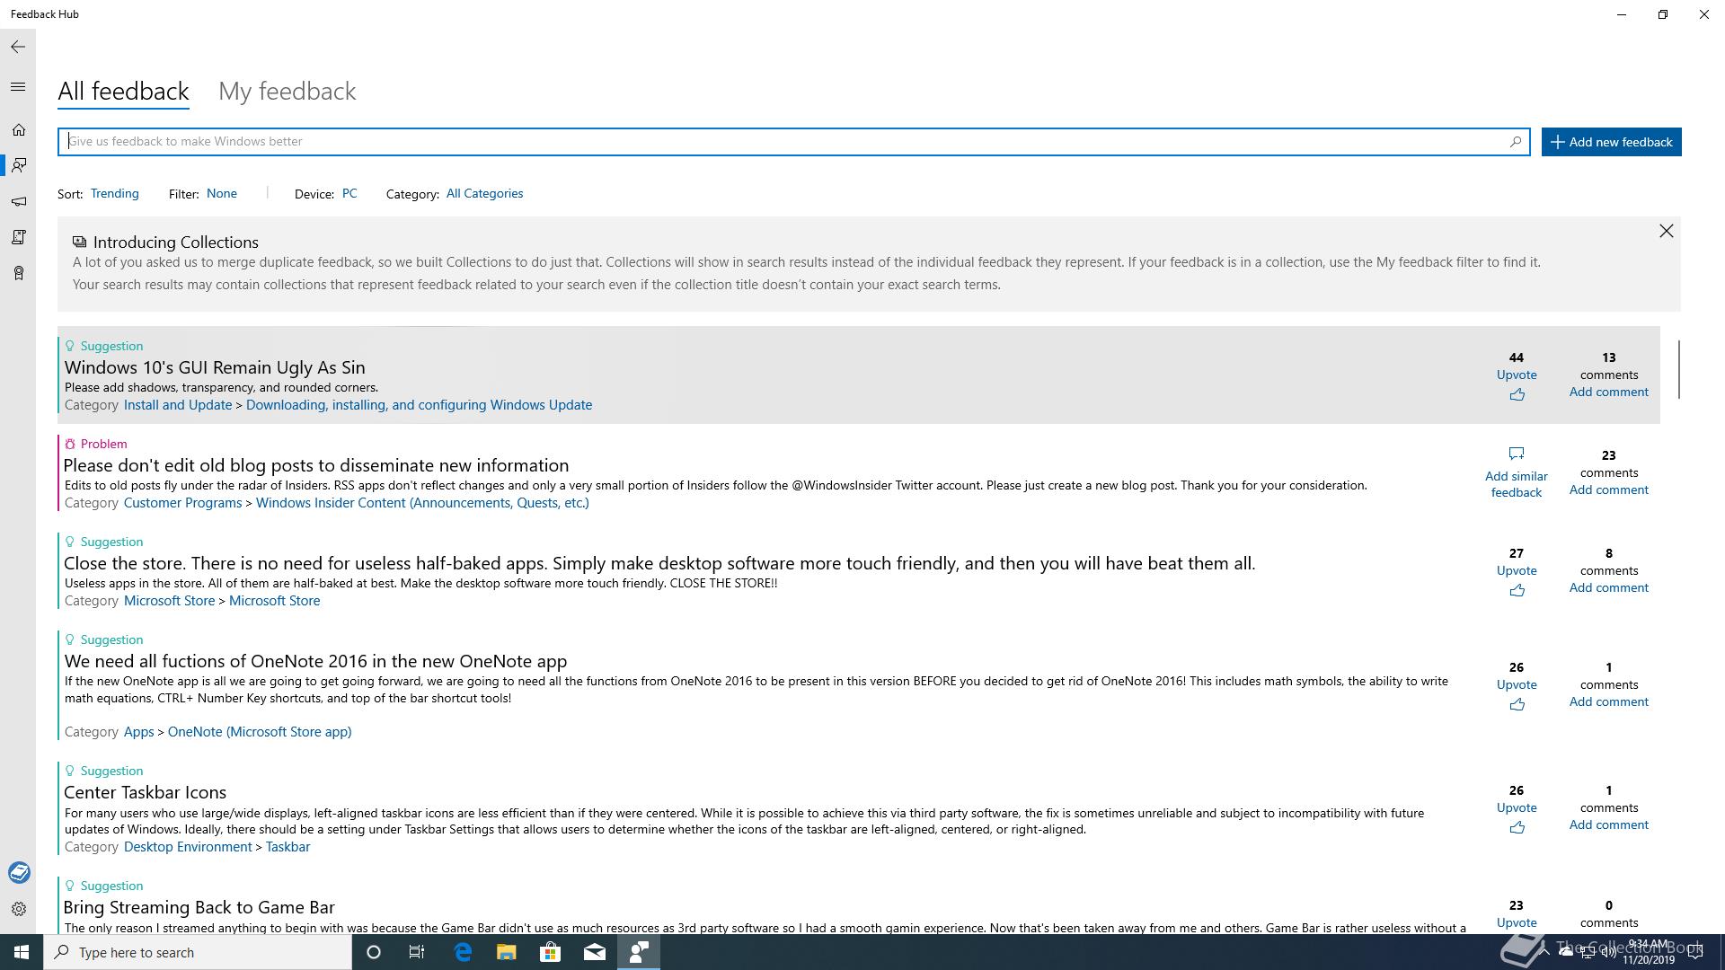Image resolution: width=1725 pixels, height=970 pixels.
Task: Click thumbs-up icon for OneNote 2016 post
Action: click(x=1517, y=704)
